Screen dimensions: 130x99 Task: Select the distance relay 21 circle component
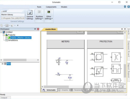point(99,57)
